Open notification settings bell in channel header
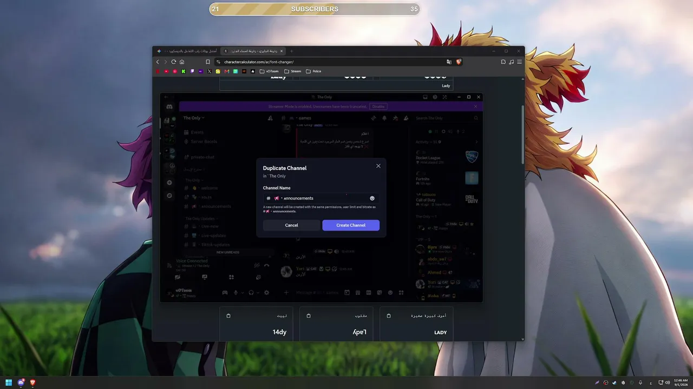This screenshot has width=693, height=389. point(384,118)
